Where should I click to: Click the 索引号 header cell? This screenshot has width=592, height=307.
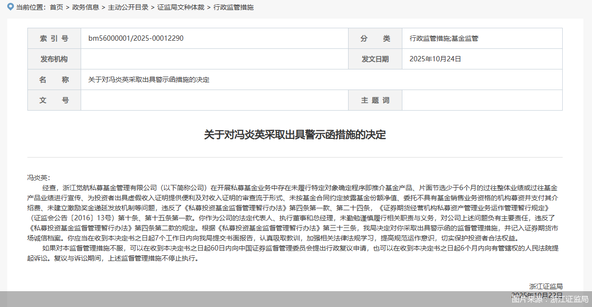(x=54, y=39)
